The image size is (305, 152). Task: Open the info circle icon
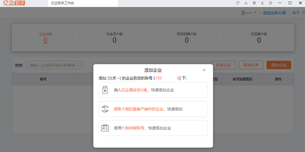[270, 3]
